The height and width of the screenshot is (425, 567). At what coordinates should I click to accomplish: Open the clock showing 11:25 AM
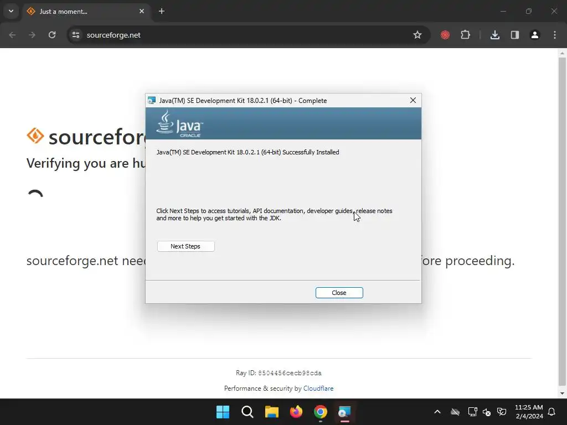point(529,412)
